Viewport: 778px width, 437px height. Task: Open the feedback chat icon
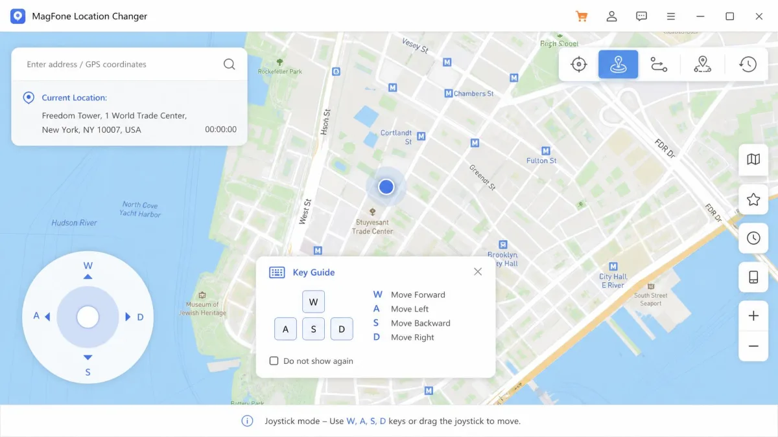pos(641,16)
